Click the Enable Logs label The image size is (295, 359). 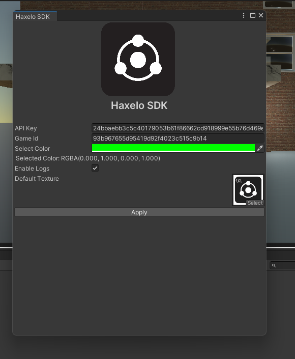point(32,169)
